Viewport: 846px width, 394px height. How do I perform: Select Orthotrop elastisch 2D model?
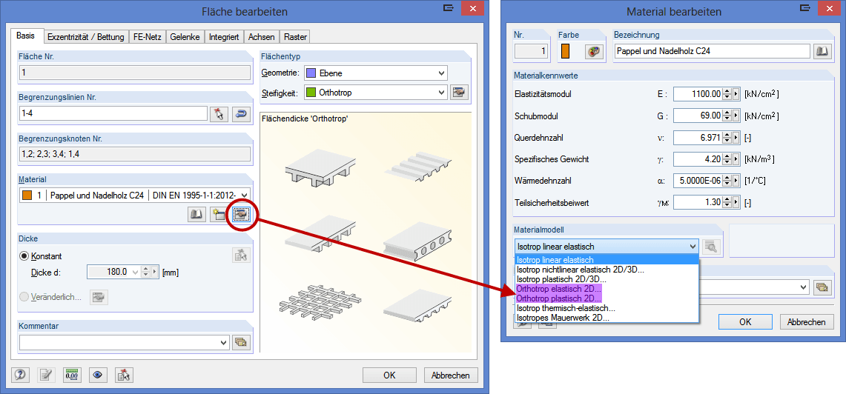click(607, 288)
